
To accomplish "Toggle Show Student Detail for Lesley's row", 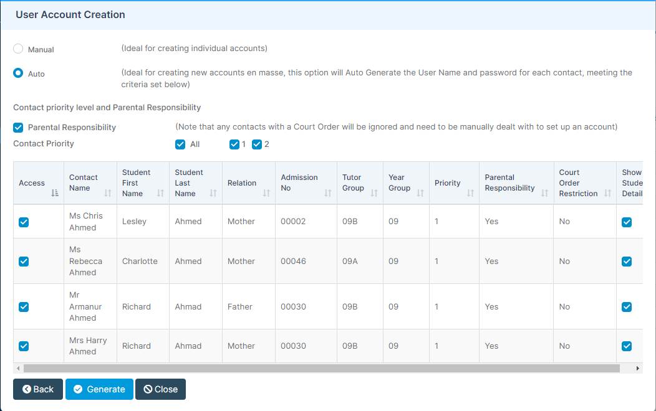I will pos(627,222).
